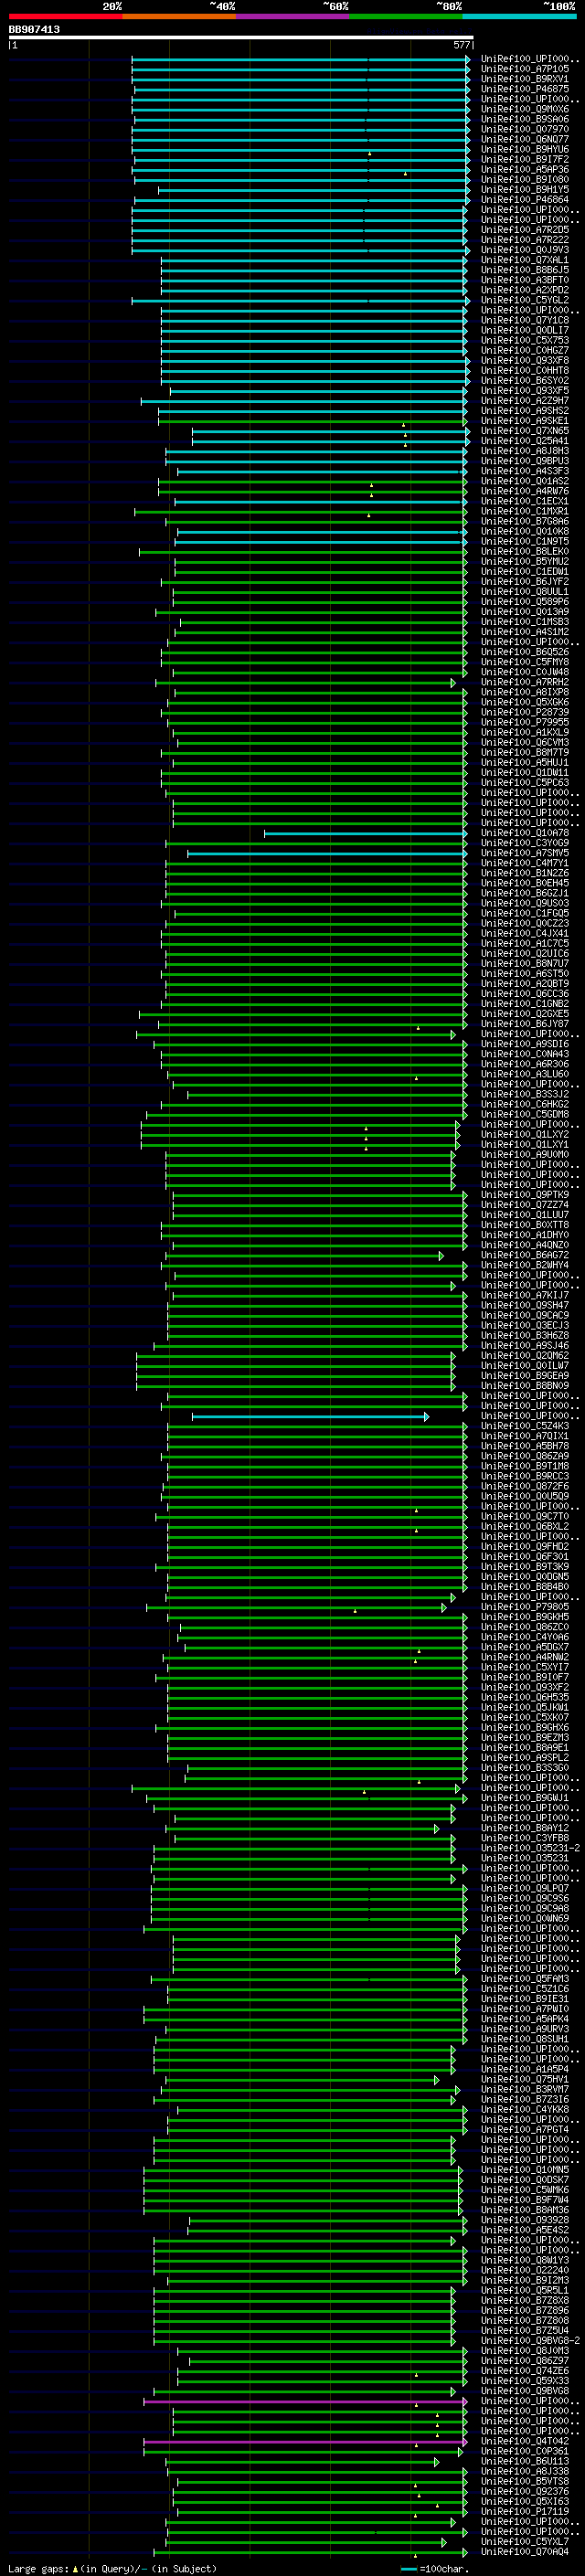Click the yellow gap marker on UniRef100_A5AP36 row
This screenshot has height=2576, width=585.
click(405, 174)
